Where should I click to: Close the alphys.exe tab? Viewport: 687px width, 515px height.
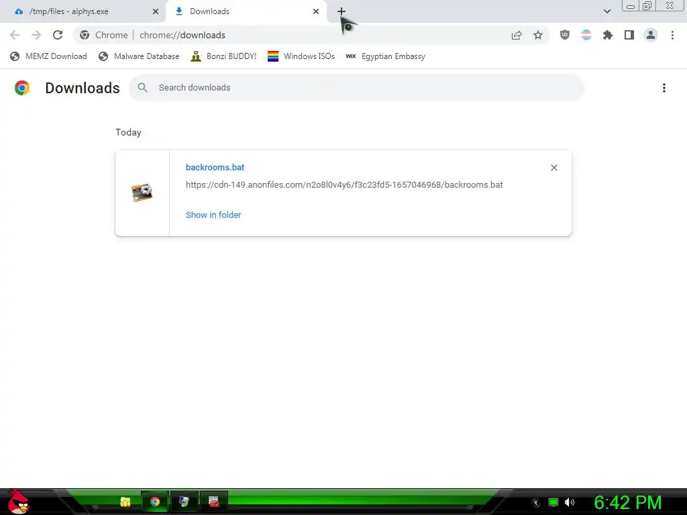pyautogui.click(x=156, y=11)
